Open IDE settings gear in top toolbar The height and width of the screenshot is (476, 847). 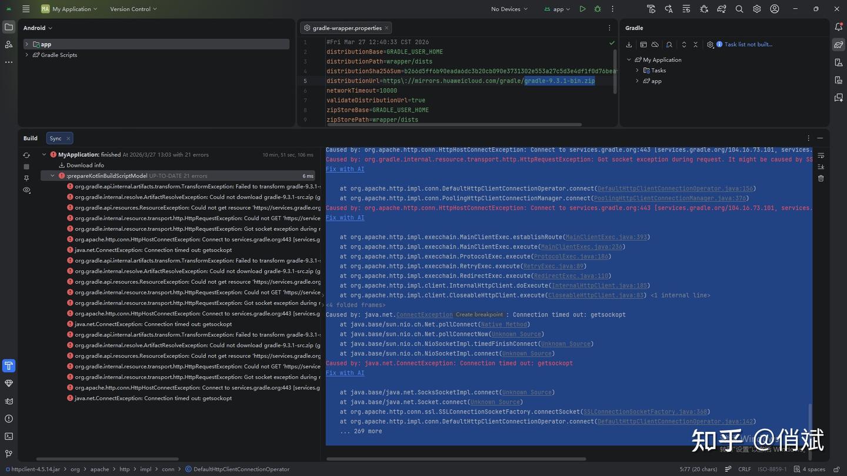coord(757,9)
